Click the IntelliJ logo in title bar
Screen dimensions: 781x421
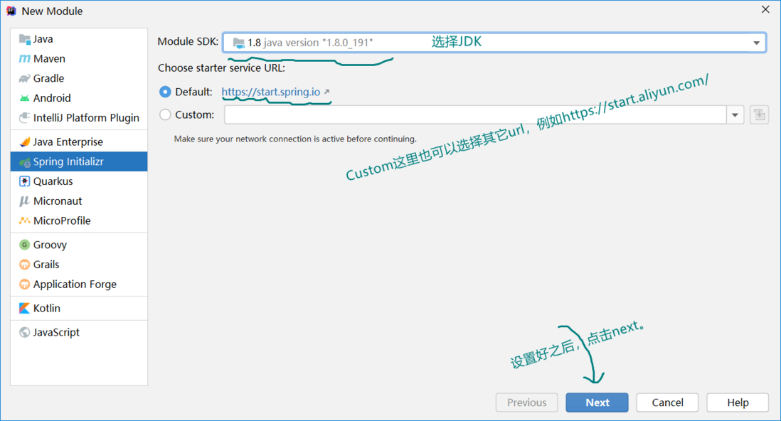(x=11, y=11)
